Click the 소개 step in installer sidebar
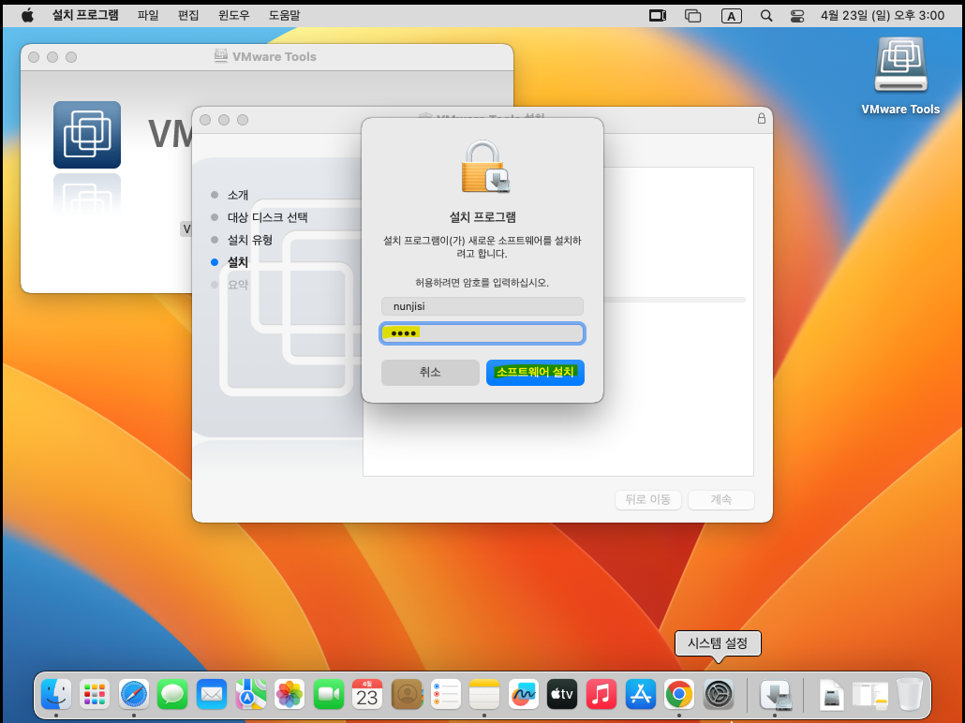This screenshot has width=965, height=723. 238,195
